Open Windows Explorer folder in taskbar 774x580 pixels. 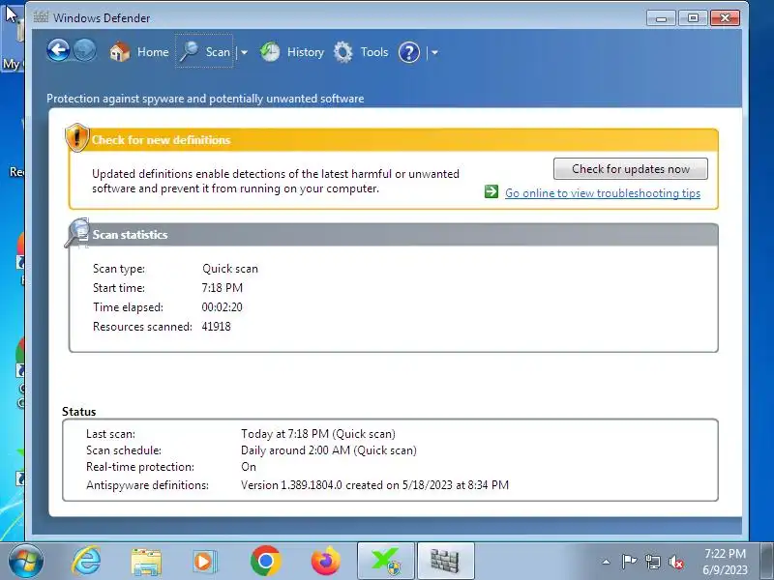tap(146, 562)
